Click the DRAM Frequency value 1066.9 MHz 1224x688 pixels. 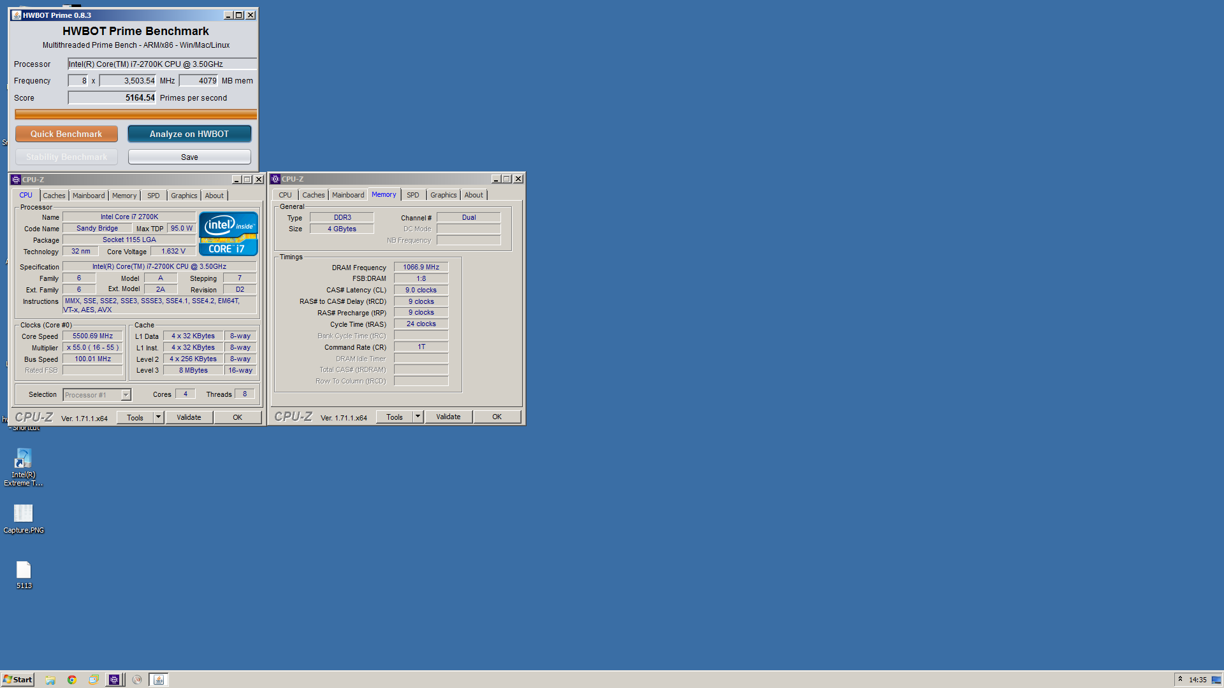421,267
